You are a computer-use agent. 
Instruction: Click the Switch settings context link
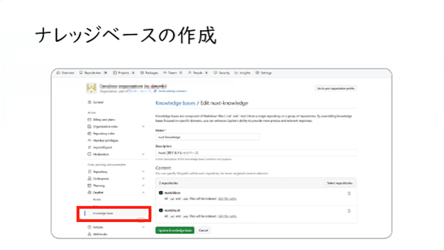171,91
